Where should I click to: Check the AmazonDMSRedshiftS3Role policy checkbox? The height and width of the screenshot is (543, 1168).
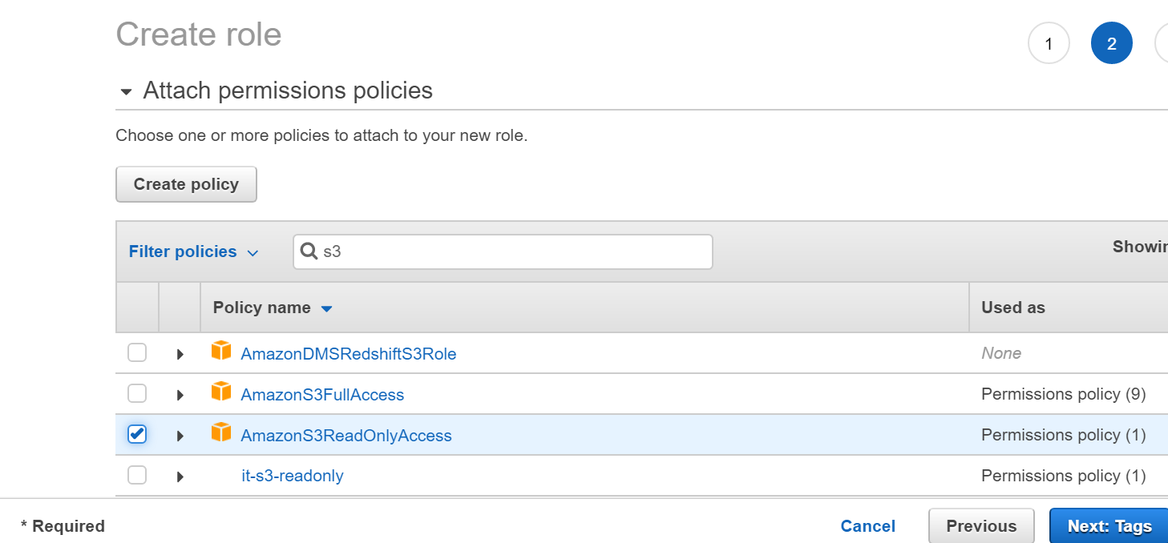137,352
